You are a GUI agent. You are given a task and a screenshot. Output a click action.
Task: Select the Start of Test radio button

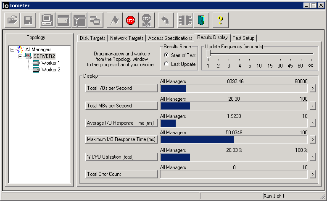pos(166,55)
